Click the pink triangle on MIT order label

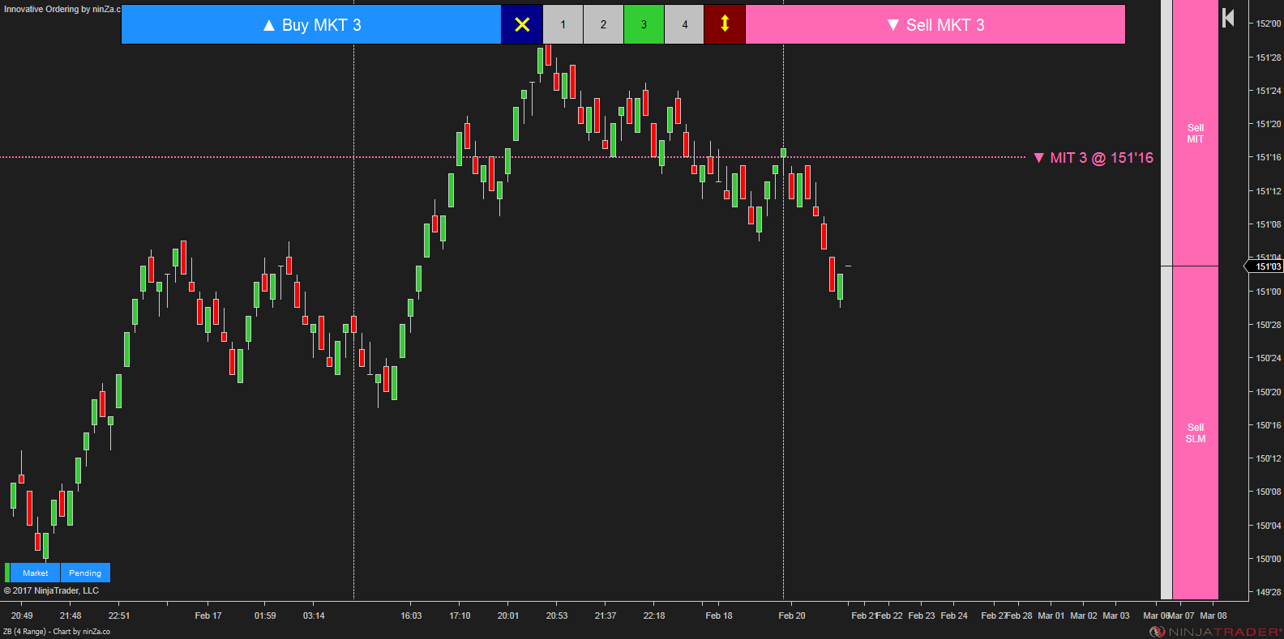1038,158
